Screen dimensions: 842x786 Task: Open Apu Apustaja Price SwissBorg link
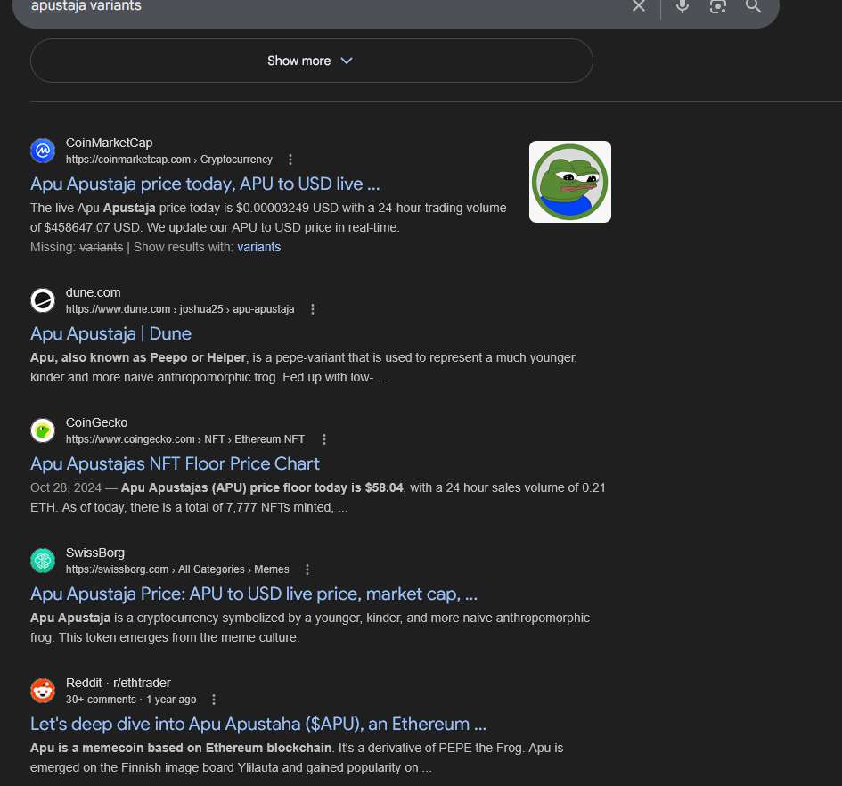pos(254,594)
